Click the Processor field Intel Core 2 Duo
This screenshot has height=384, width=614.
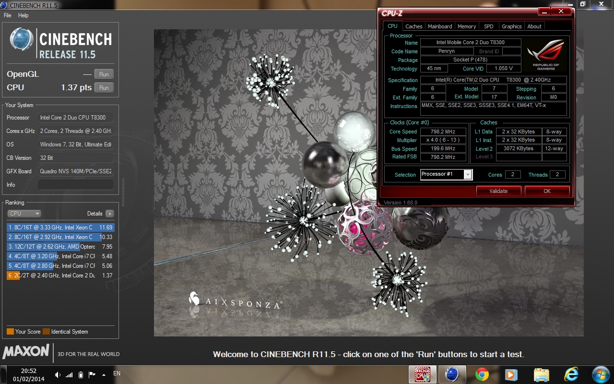[x=76, y=118]
